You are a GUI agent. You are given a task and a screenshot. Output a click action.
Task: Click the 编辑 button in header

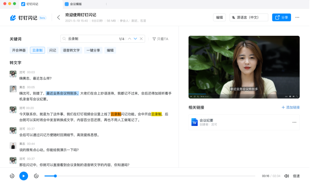pos(220,17)
